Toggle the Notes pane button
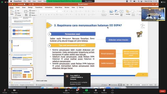The image size is (167, 94). pyautogui.click(x=104, y=85)
